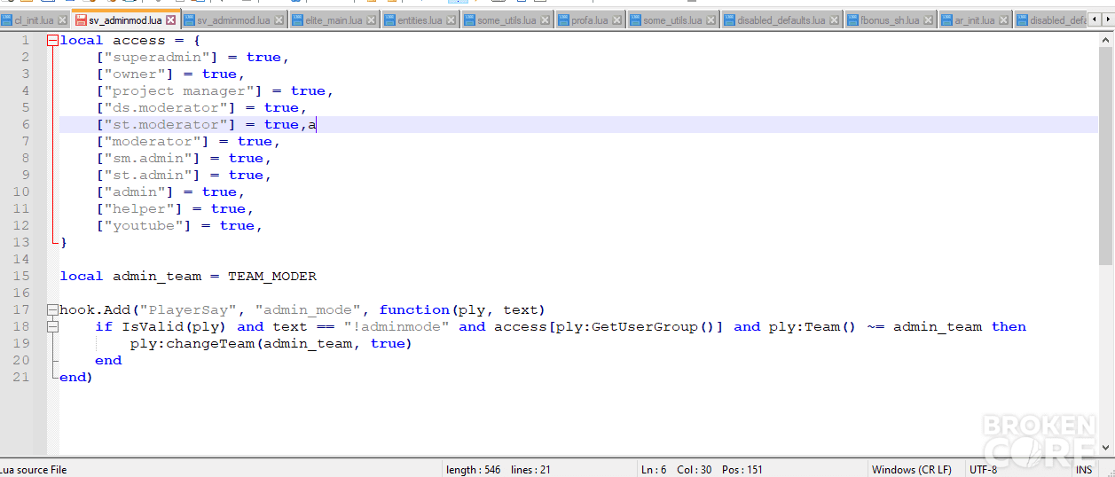Click on ply:GetUserGroup() in line 18
This screenshot has height=477, width=1115.
[636, 326]
